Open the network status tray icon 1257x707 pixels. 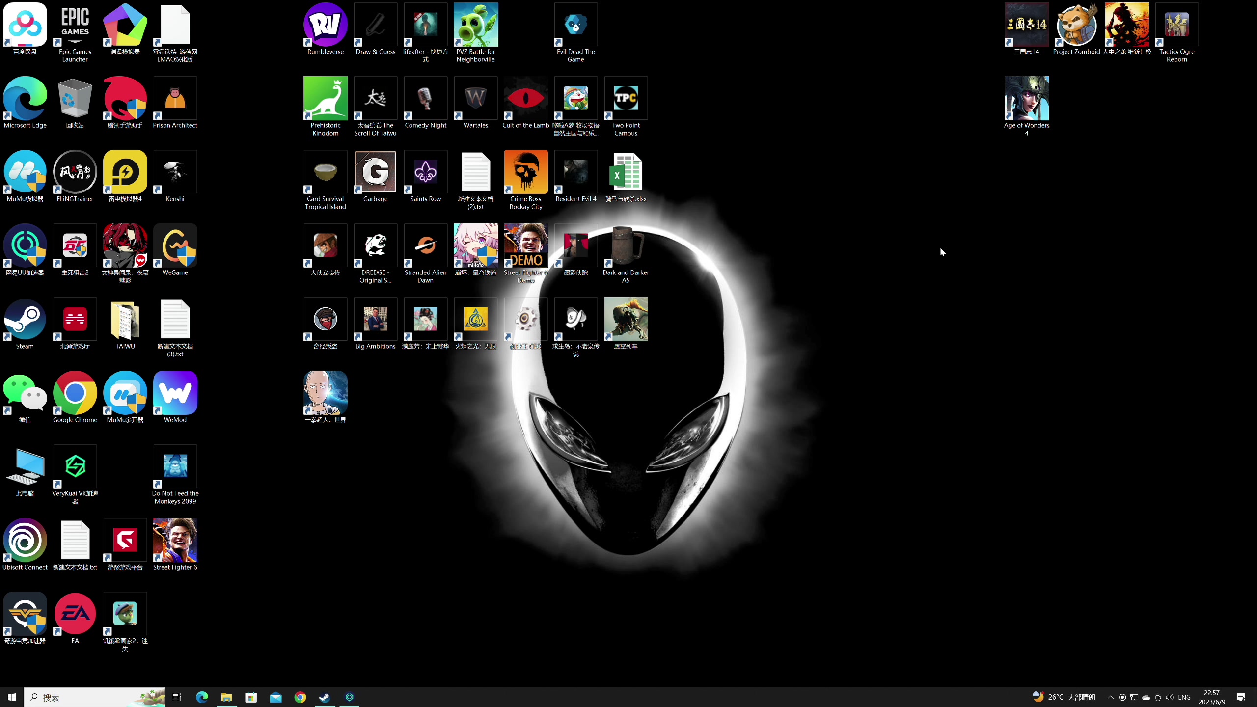click(x=1134, y=697)
